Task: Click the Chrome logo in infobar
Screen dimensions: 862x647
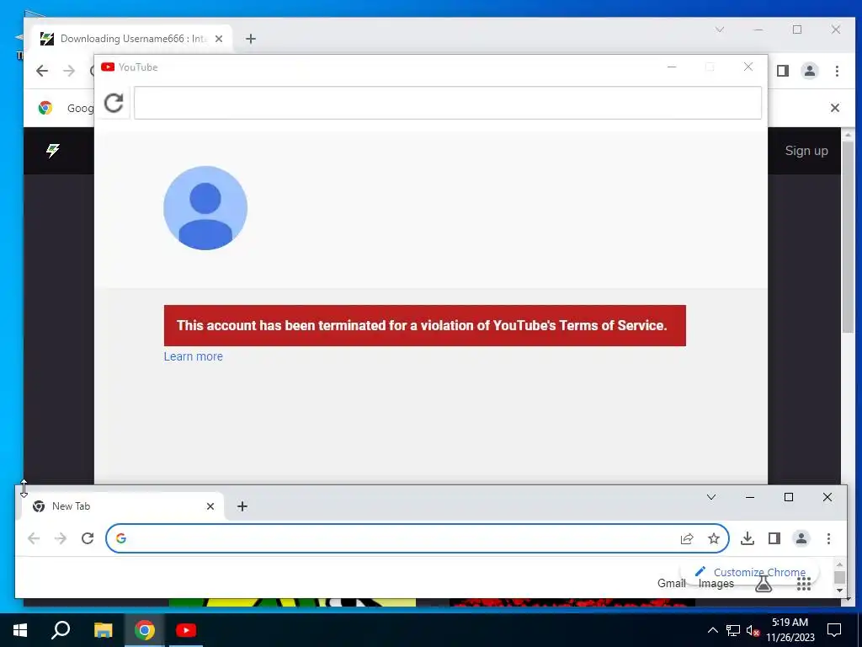Action: click(45, 108)
